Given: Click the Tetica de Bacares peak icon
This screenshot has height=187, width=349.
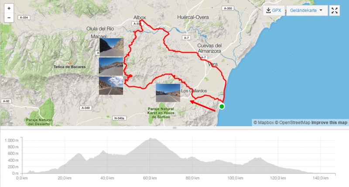Looking at the screenshot, I should [x=70, y=63].
